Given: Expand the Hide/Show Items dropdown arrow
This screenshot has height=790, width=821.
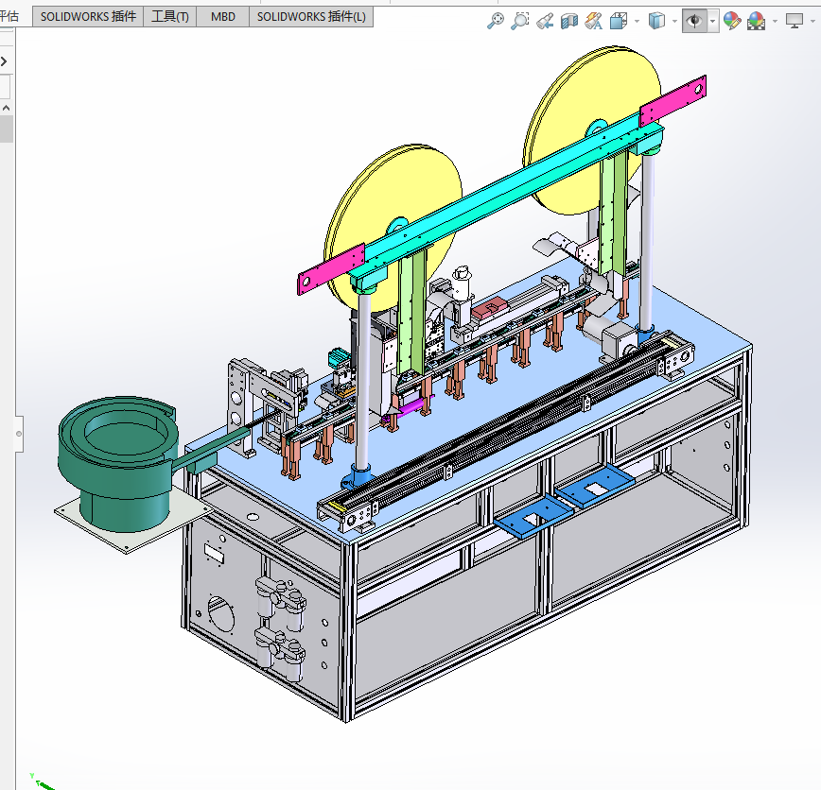Looking at the screenshot, I should (712, 21).
